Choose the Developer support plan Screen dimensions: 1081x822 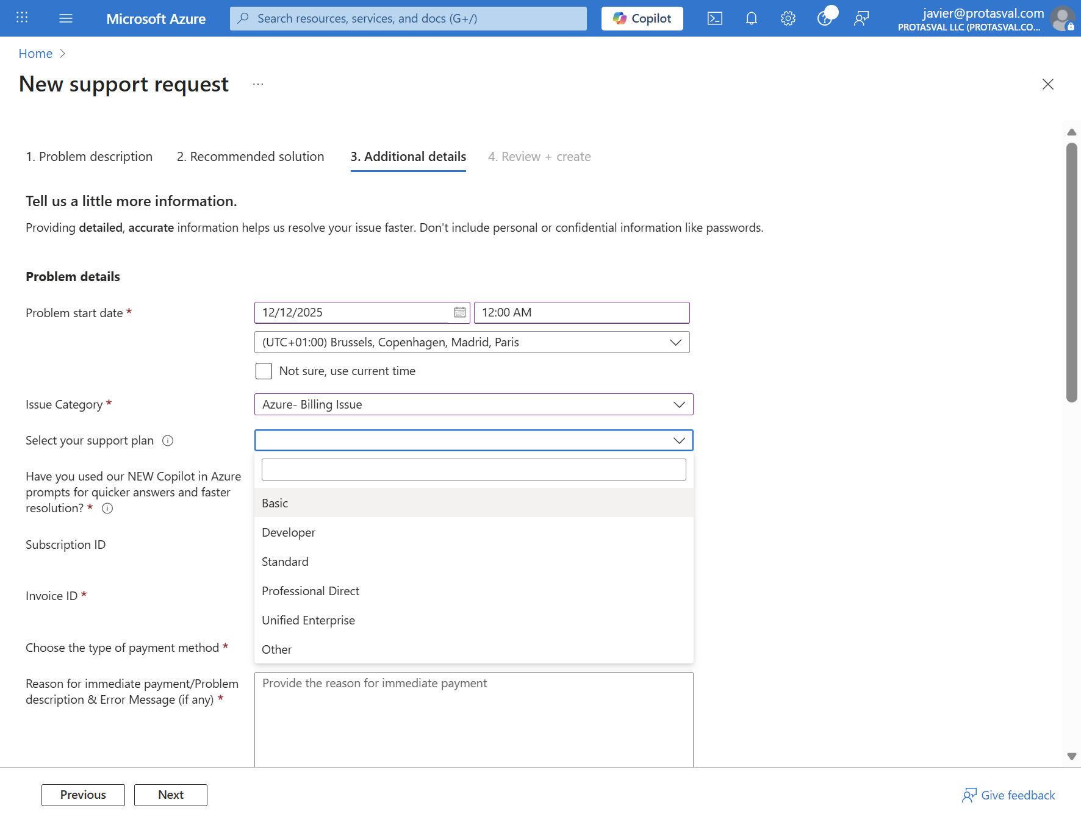[474, 532]
